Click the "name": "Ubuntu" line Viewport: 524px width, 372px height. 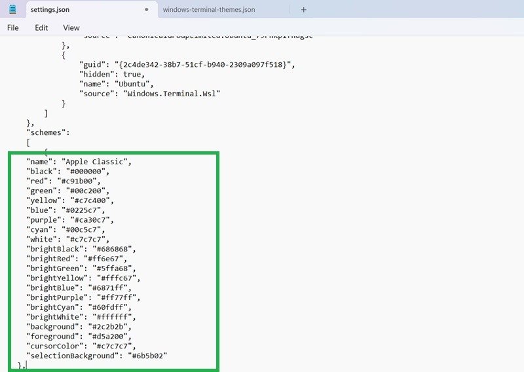117,84
